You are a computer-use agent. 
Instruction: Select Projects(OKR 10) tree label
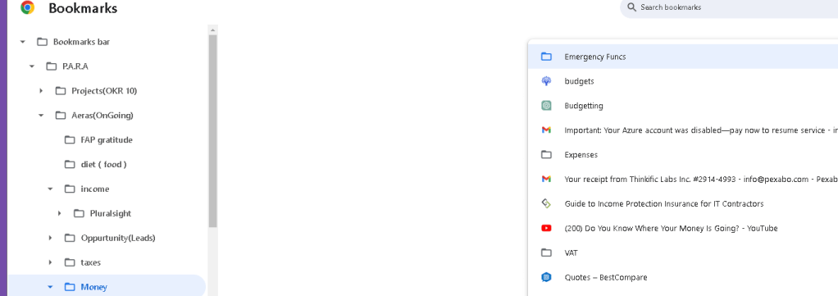[104, 91]
